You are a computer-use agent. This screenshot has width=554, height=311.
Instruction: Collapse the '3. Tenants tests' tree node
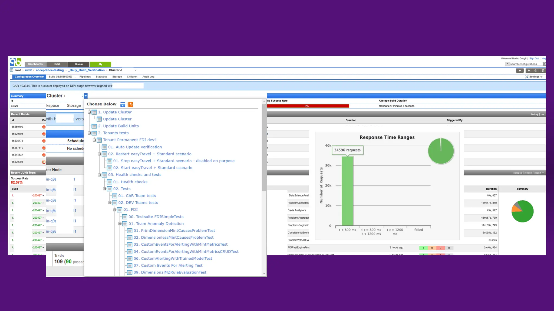[x=89, y=133]
